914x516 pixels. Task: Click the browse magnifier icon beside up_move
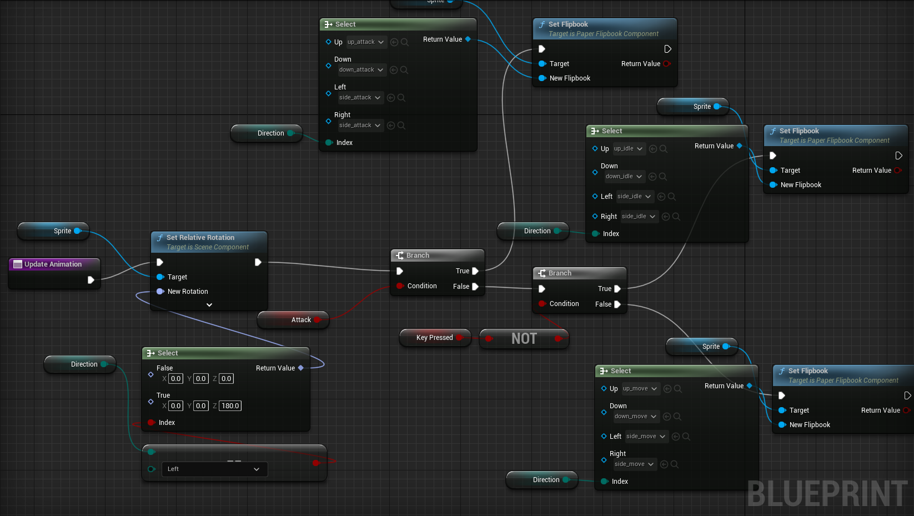(x=678, y=389)
